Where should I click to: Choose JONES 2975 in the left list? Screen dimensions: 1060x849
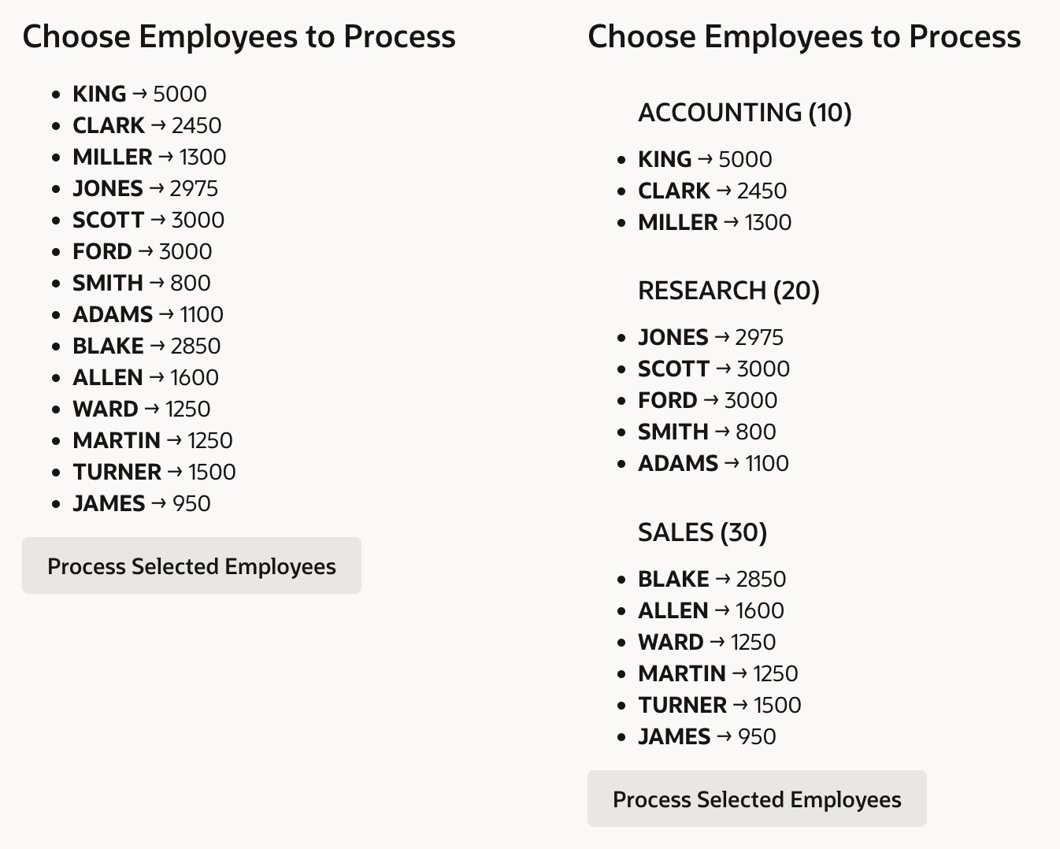click(x=145, y=188)
